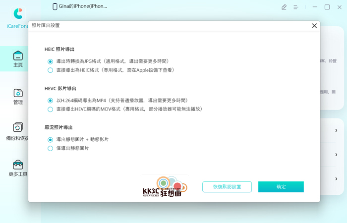
Task: Open the hamburger menu icon in title bar
Action: coord(295,7)
